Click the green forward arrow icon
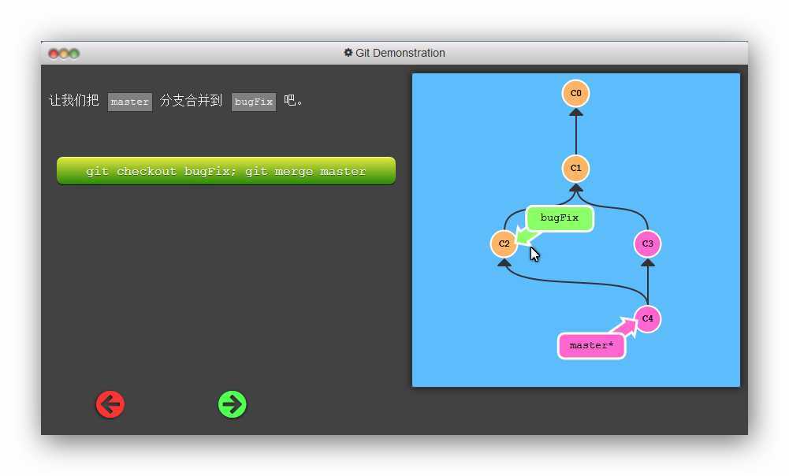The image size is (789, 476). (232, 404)
